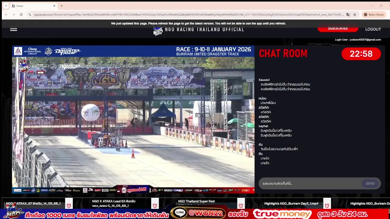Log out using the LOGOUT link
This screenshot has width=390, height=219.
click(x=373, y=29)
